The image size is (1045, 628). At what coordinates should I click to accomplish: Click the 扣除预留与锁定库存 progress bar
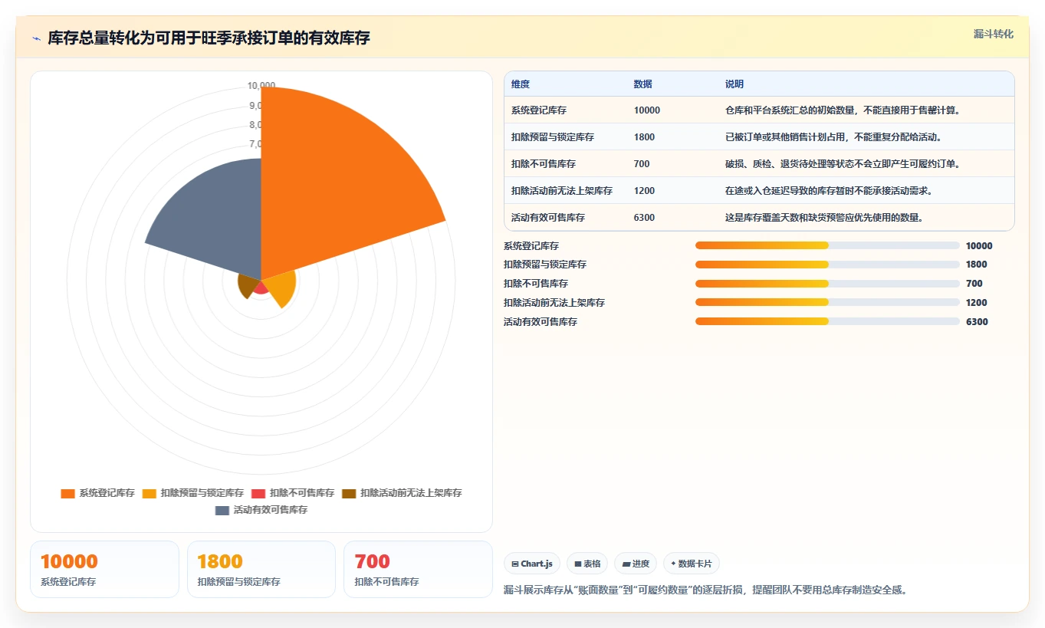click(827, 265)
